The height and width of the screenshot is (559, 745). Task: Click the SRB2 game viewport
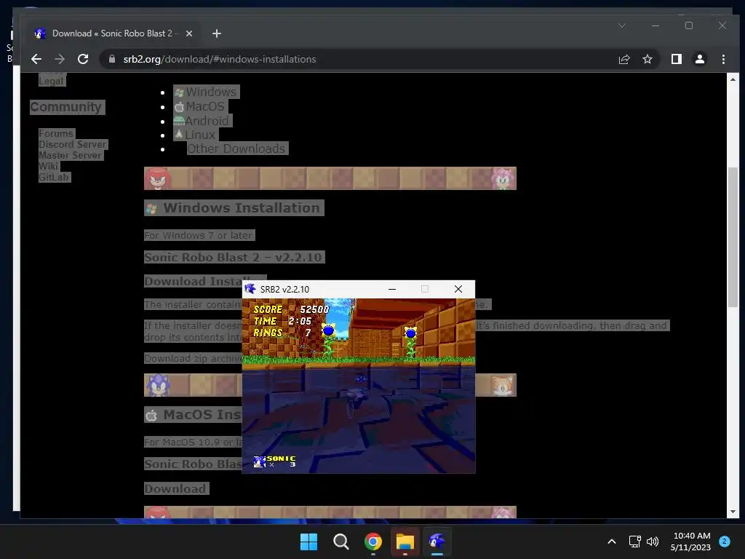(359, 386)
